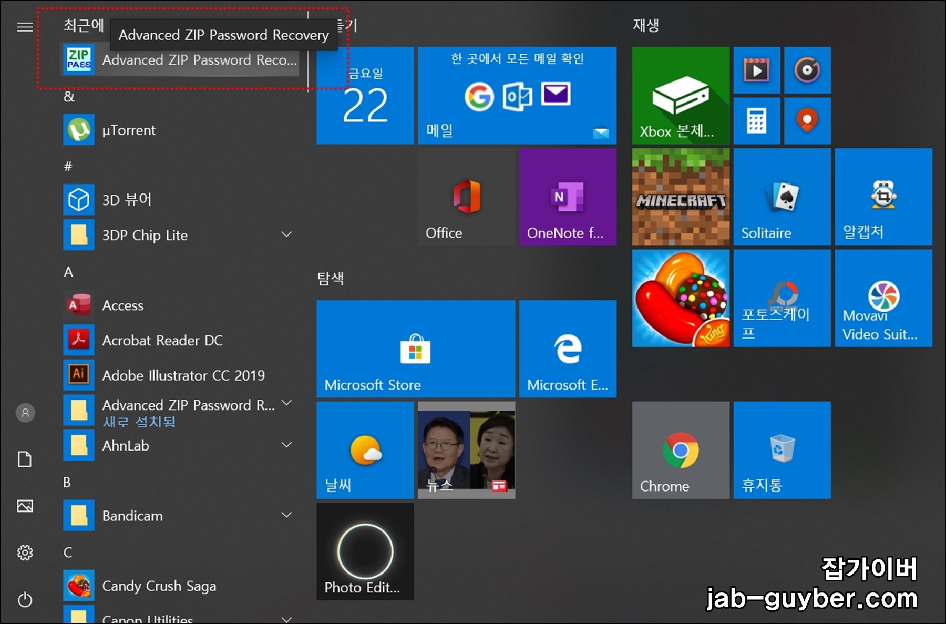Open the Chrome tile
The height and width of the screenshot is (624, 946).
(680, 451)
